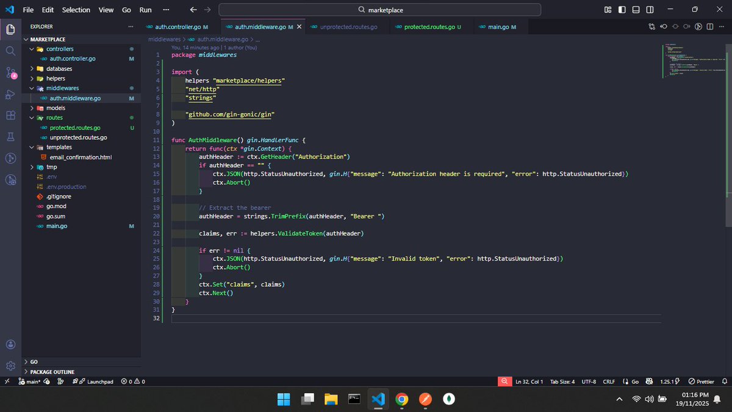Open Settings via the gear icon
Image resolution: width=732 pixels, height=412 pixels.
pyautogui.click(x=10, y=365)
